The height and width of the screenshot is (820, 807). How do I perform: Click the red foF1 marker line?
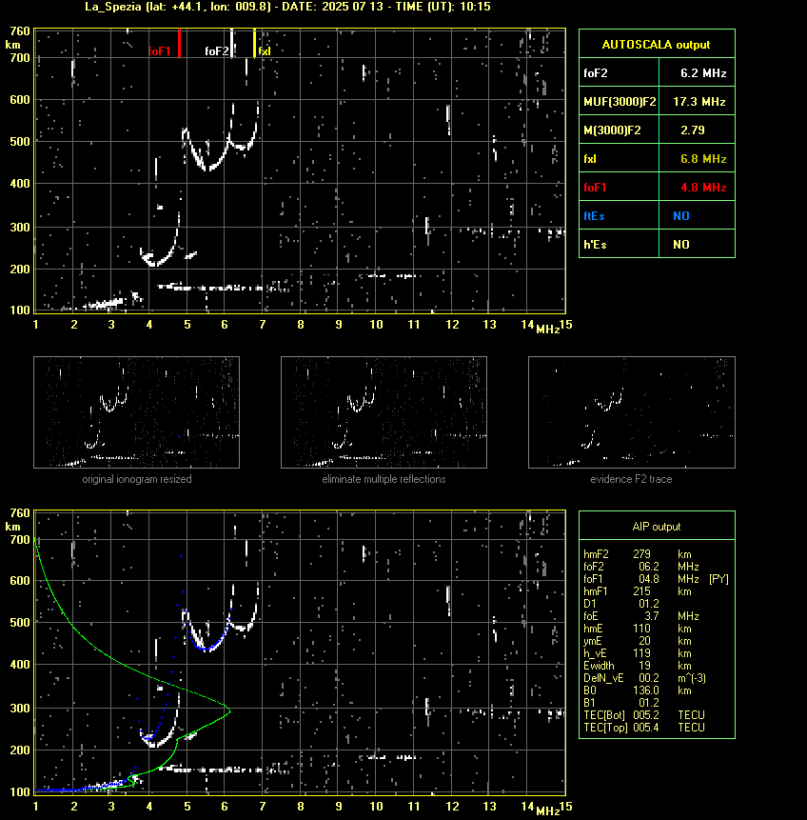(179, 43)
